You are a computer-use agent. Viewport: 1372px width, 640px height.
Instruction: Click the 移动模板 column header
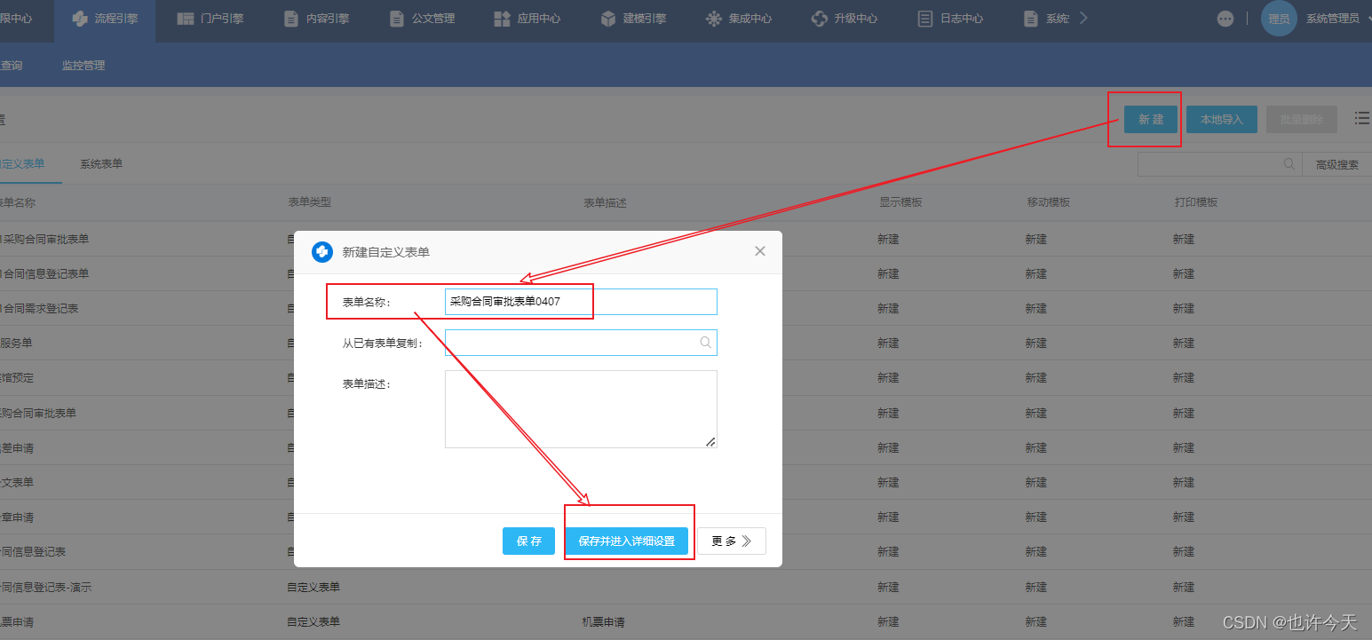click(x=1048, y=202)
